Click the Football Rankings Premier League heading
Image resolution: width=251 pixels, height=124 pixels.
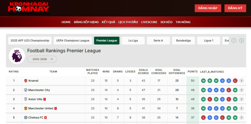point(64,51)
